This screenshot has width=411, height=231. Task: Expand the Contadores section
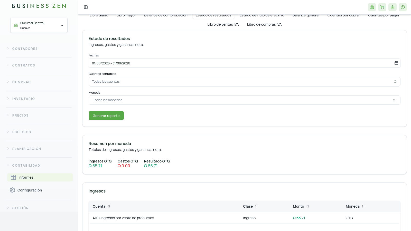point(25,49)
